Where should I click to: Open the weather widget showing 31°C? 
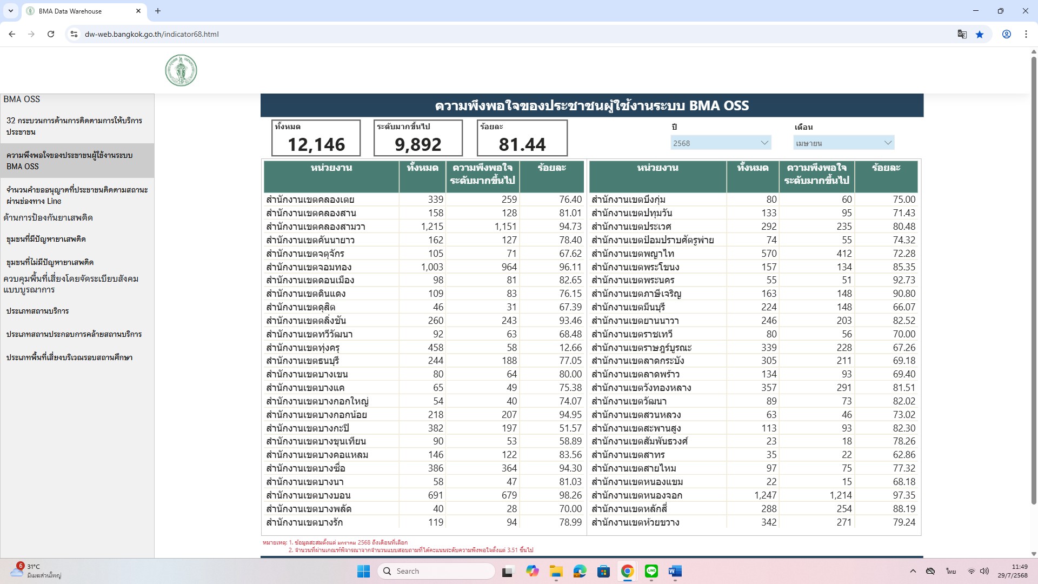(x=36, y=571)
